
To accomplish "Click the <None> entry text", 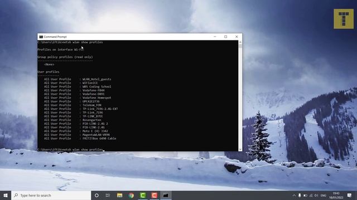I will [49, 64].
